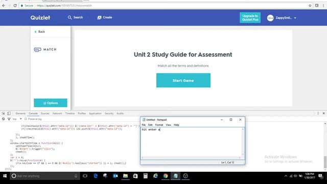
Task: Open Notepad's Format menu
Action: coord(159,125)
